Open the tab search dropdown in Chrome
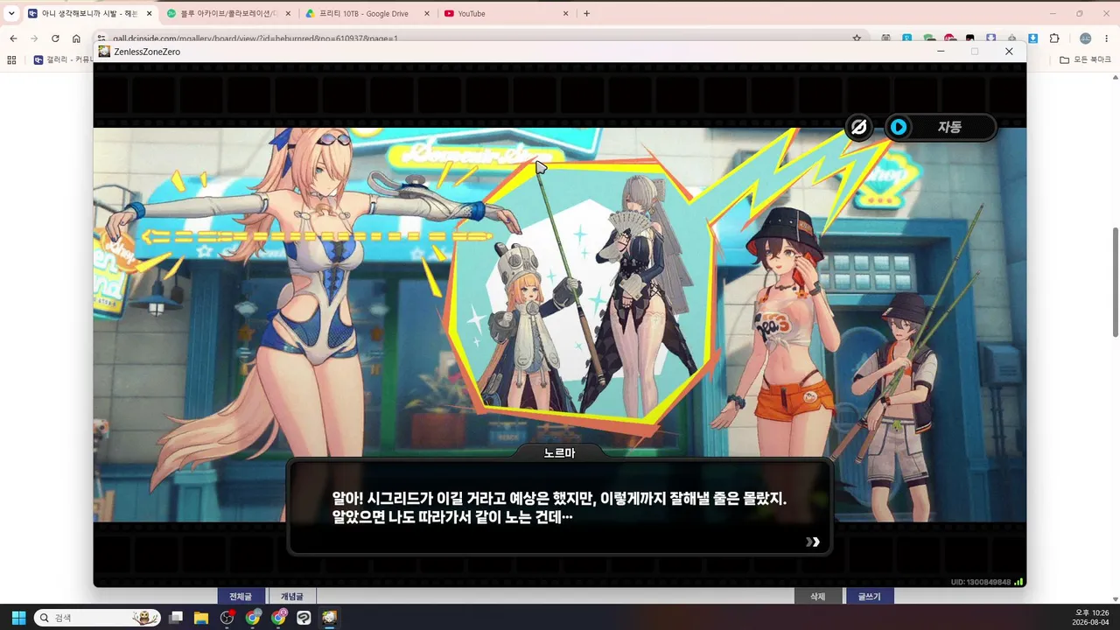The height and width of the screenshot is (630, 1120). coord(11,13)
